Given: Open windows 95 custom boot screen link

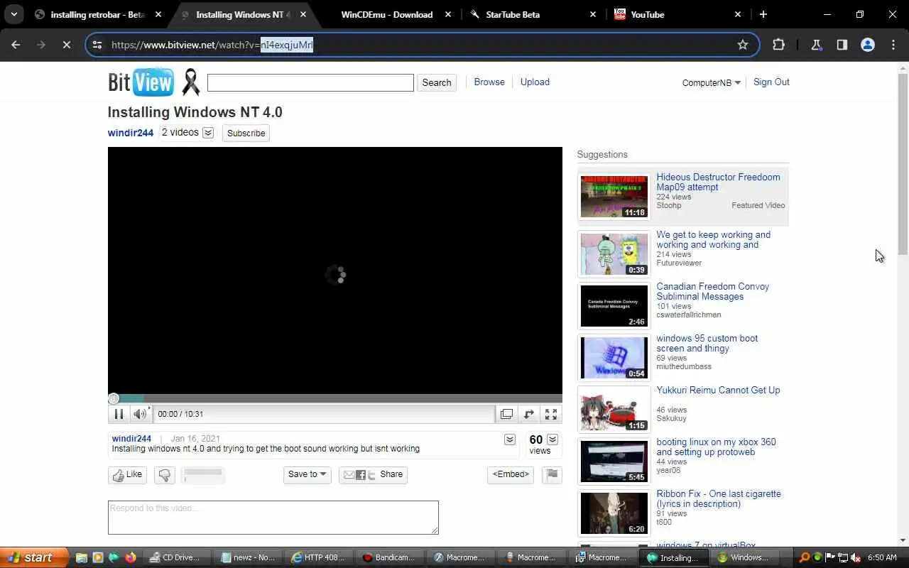Looking at the screenshot, I should coord(707,343).
